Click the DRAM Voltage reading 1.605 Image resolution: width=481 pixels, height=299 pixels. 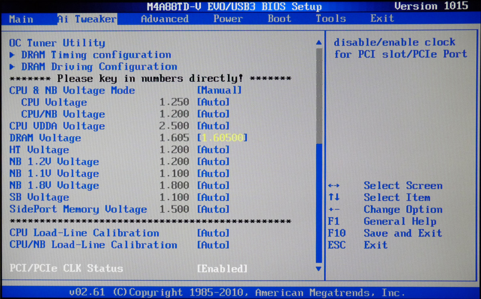(174, 138)
